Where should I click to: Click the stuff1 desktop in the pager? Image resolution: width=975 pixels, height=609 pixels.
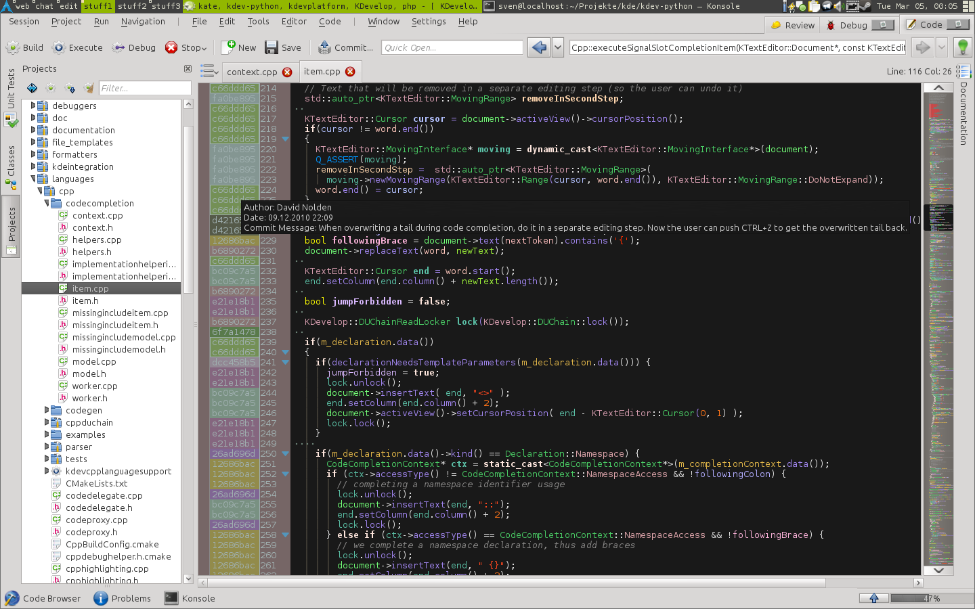pyautogui.click(x=98, y=6)
